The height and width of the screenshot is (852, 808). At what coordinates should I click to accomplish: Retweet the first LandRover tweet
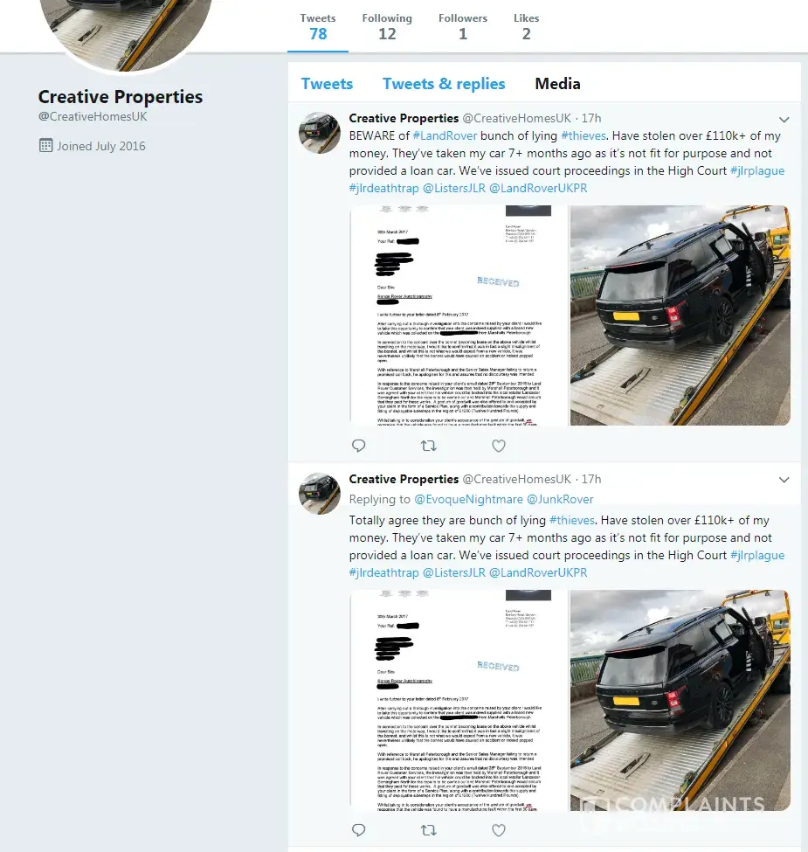pyautogui.click(x=428, y=446)
